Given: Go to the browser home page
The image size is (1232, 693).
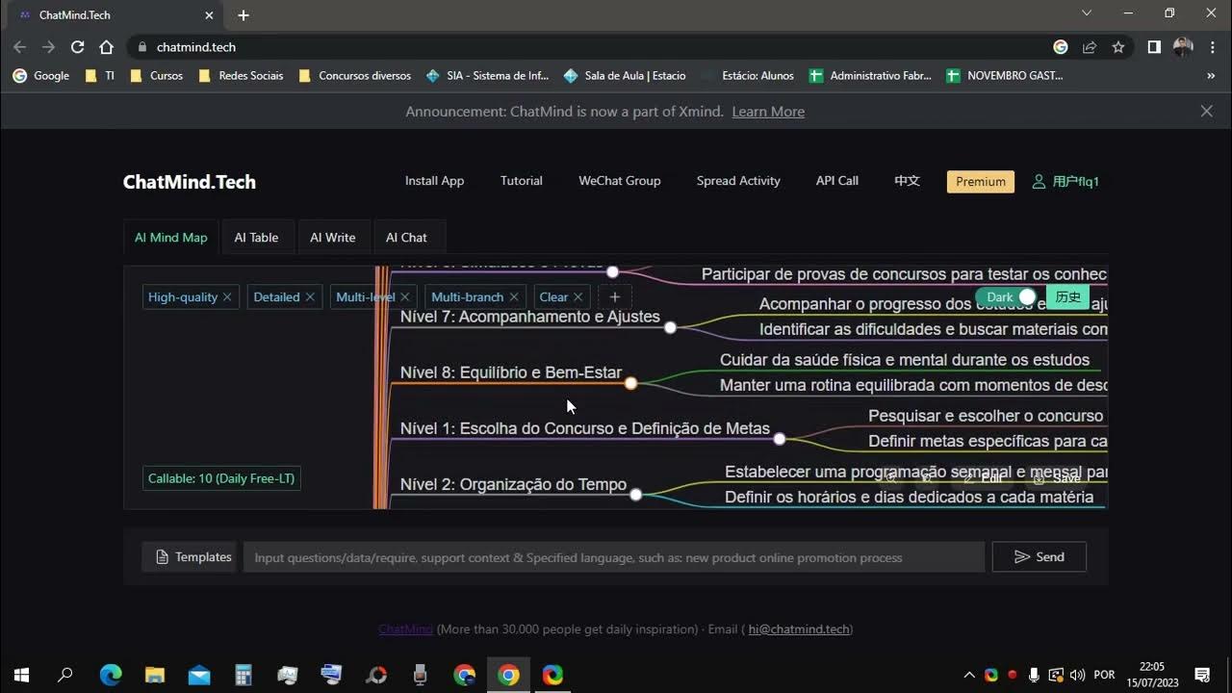Looking at the screenshot, I should [107, 47].
